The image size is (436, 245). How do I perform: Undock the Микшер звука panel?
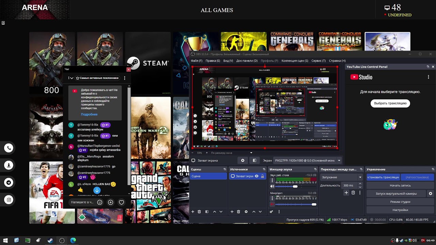click(x=315, y=169)
